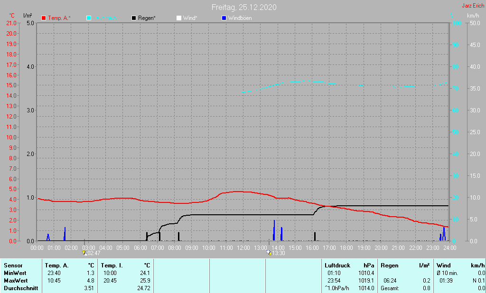The width and height of the screenshot is (486, 293).
Task: Click the '06:00' label on the time axis
Action: coord(140,248)
